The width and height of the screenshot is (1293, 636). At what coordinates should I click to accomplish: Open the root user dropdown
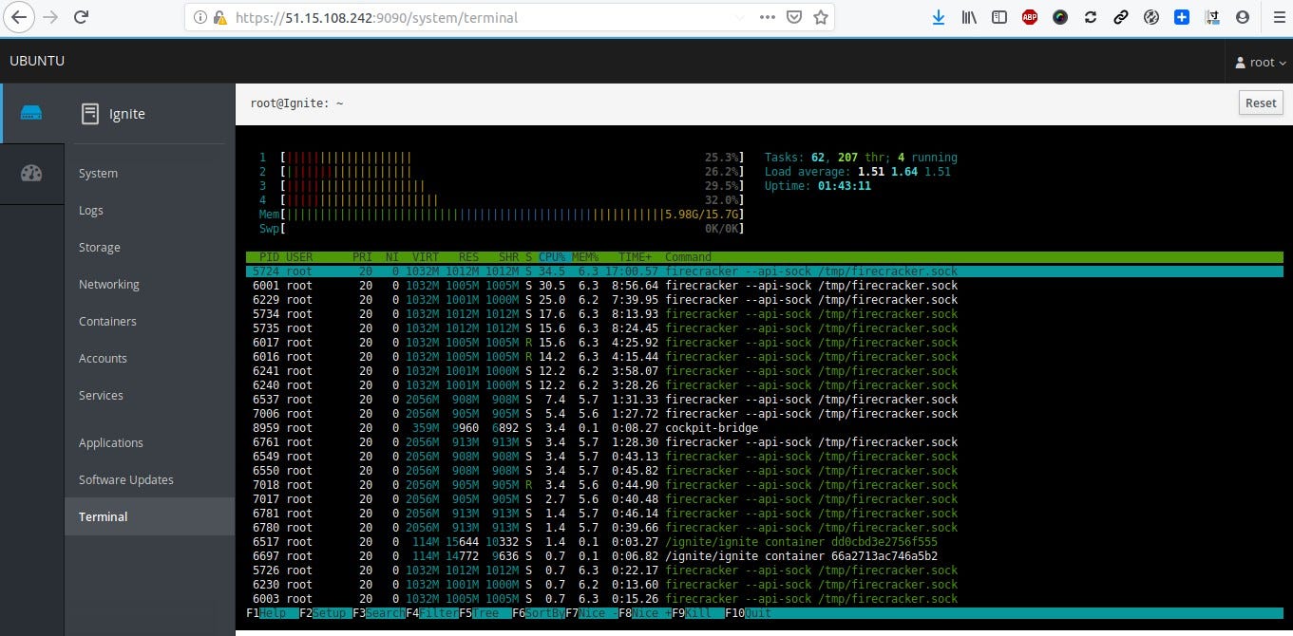1260,62
